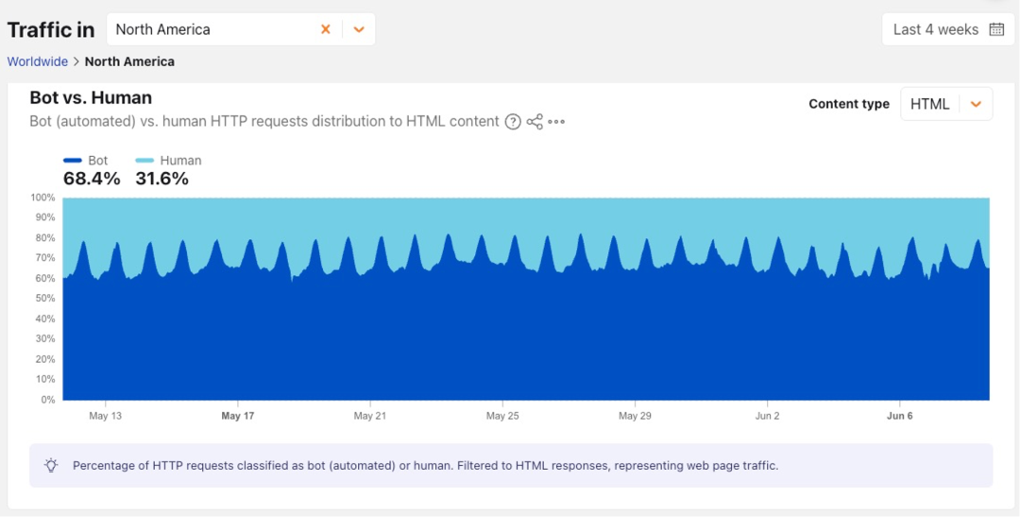Clear the North America location selection

(326, 29)
